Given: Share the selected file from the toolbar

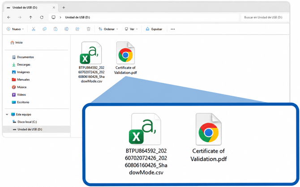Looking at the screenshot, I should (77, 29).
